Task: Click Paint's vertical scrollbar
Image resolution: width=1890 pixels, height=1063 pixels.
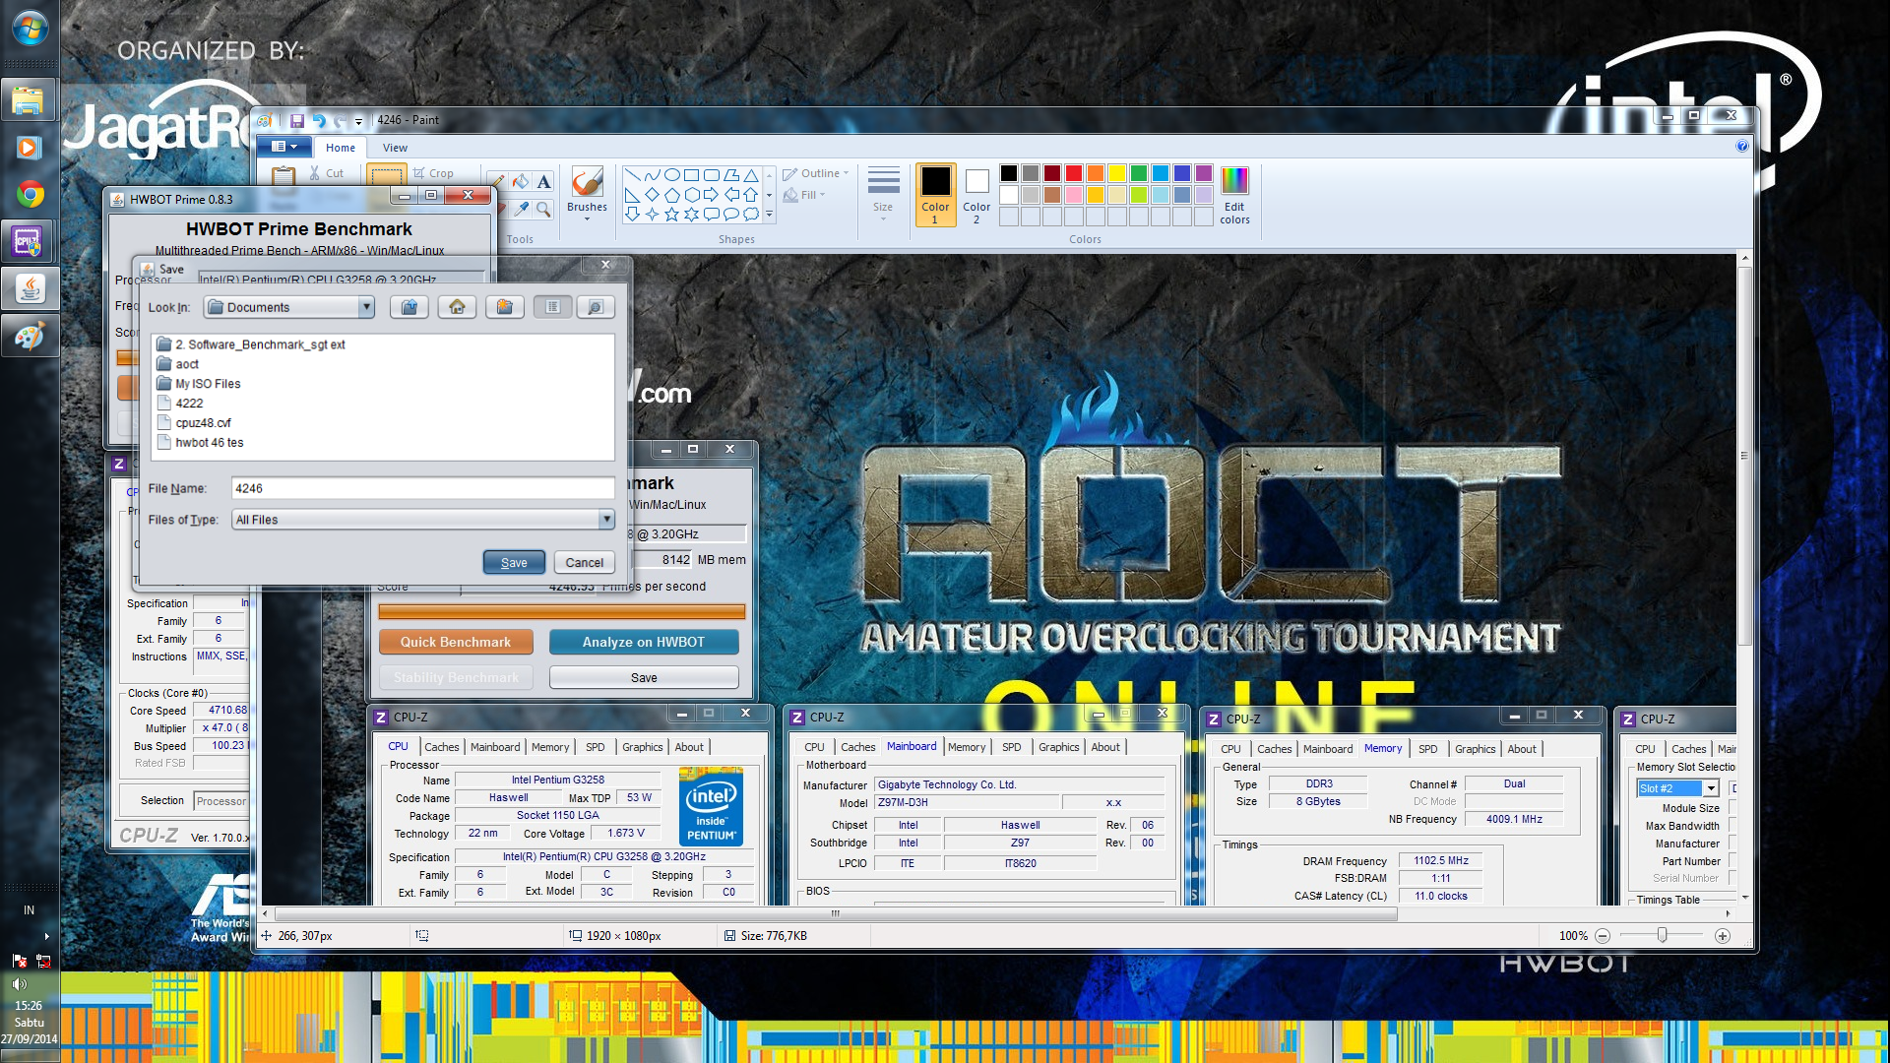Action: click(1744, 454)
